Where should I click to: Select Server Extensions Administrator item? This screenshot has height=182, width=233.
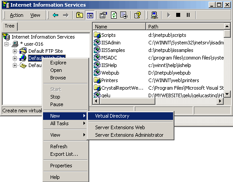130,135
